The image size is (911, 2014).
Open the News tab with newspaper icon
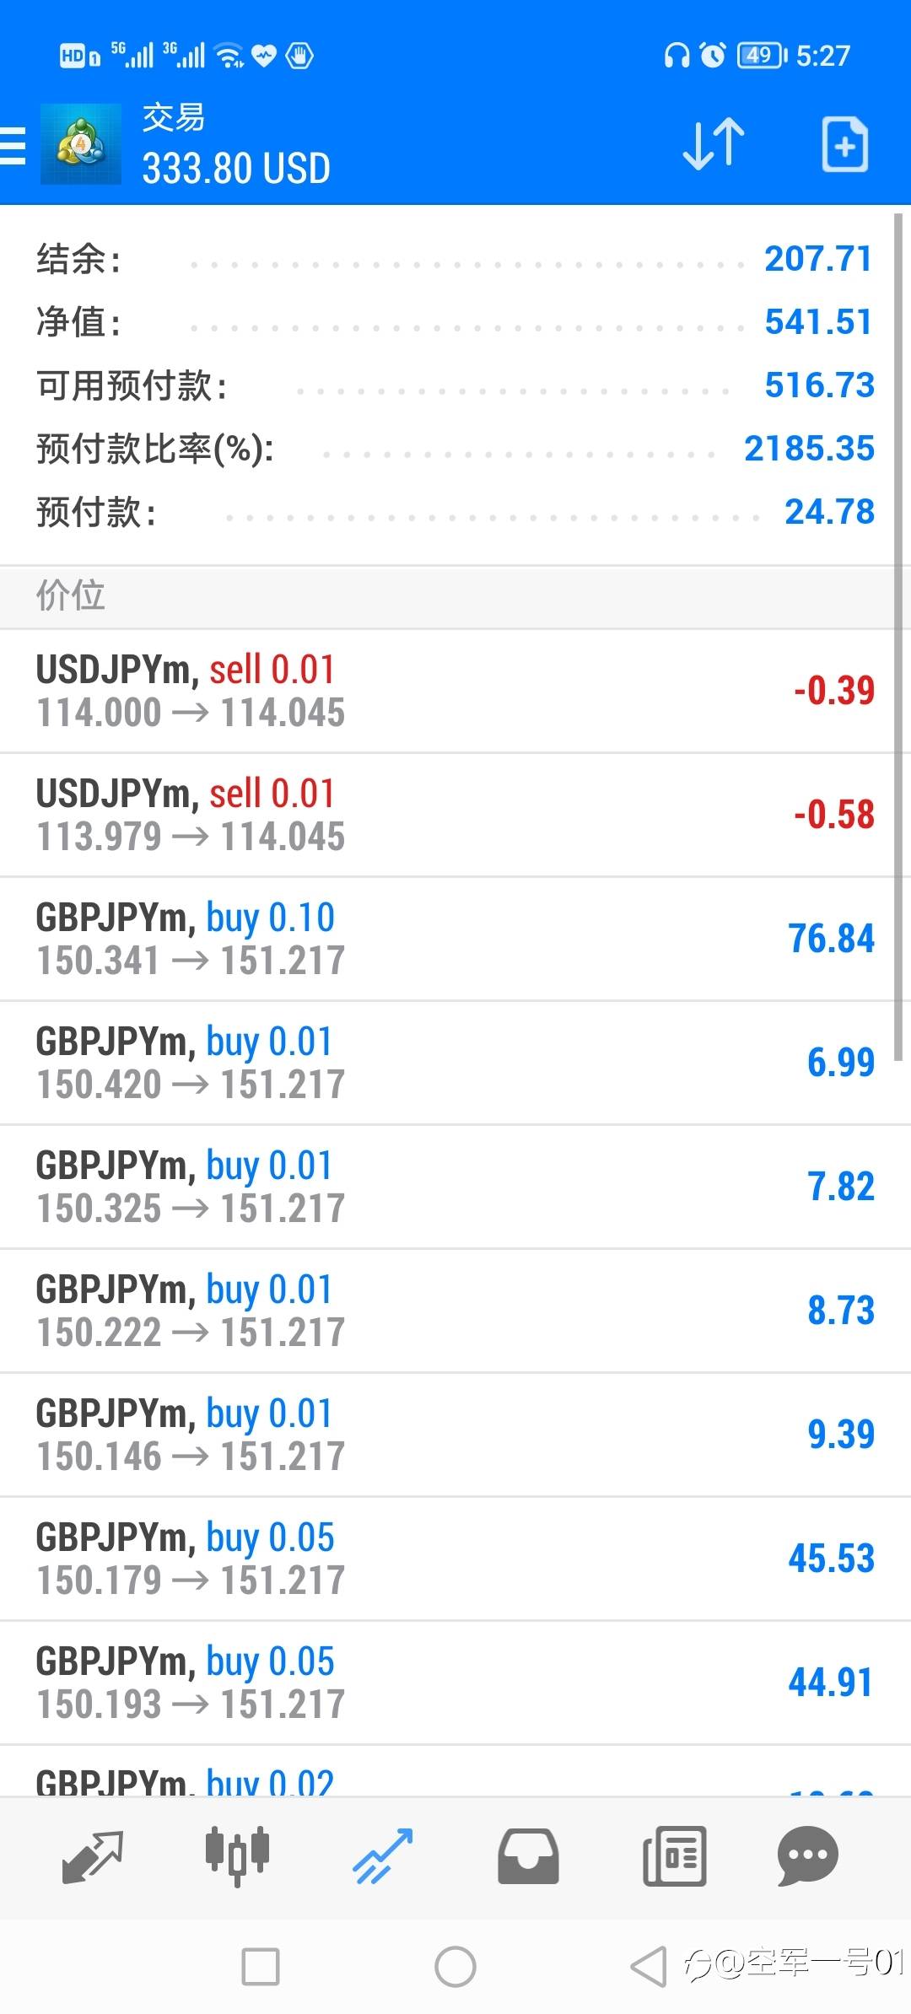pyautogui.click(x=674, y=1857)
